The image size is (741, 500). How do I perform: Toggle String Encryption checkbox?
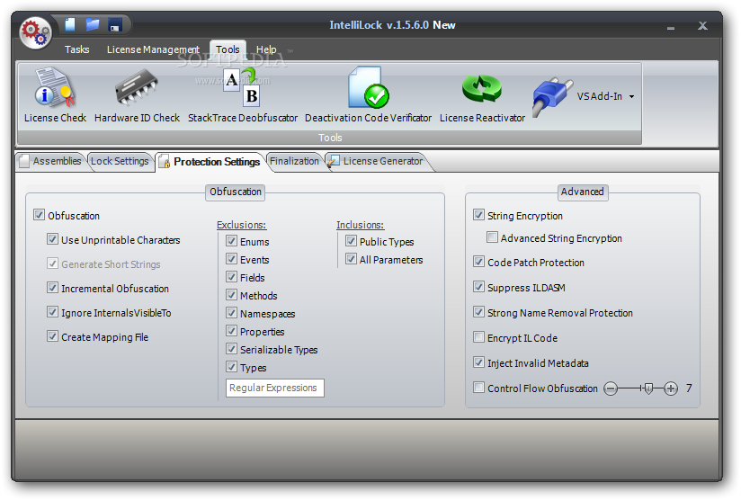coord(478,215)
